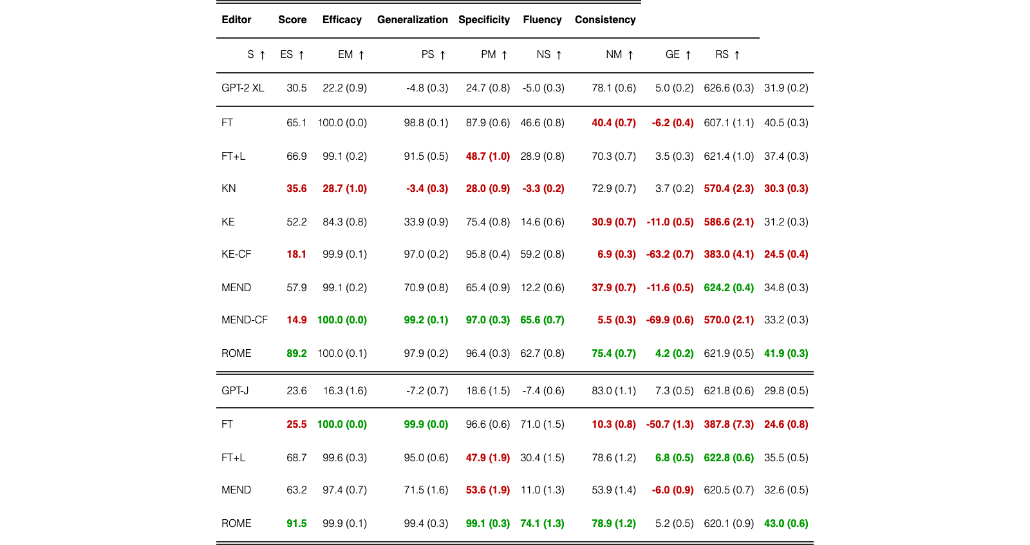Select the "GE ↑" subheader
The height and width of the screenshot is (545, 1030).
pyautogui.click(x=679, y=55)
